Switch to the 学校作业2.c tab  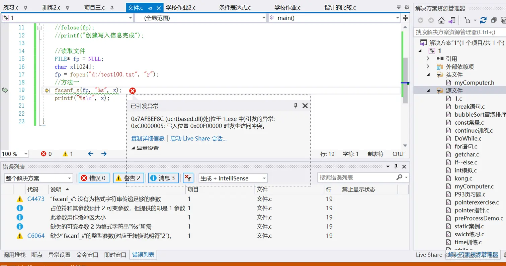(x=181, y=8)
